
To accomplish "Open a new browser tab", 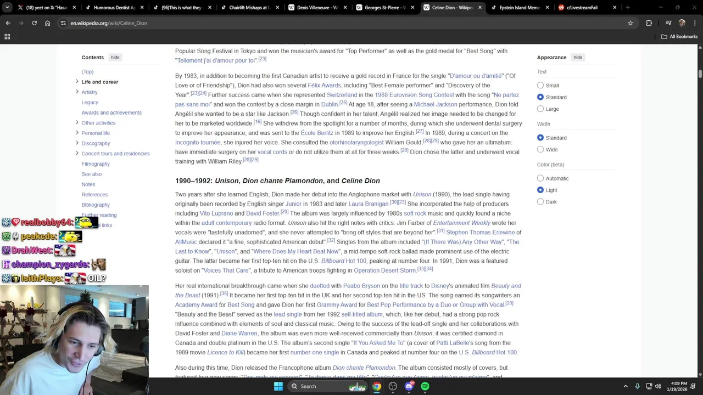I will [x=628, y=8].
